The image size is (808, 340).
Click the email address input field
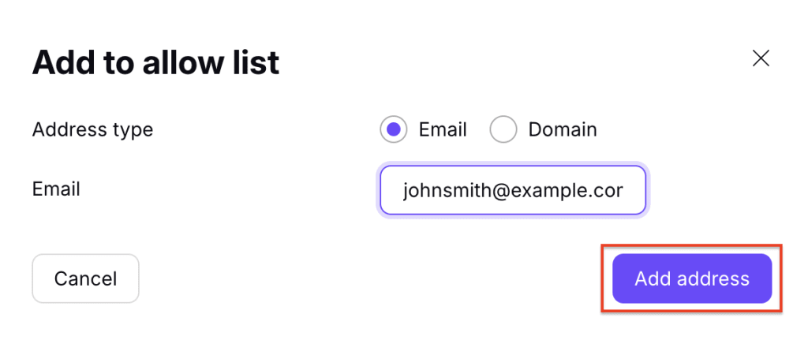tap(513, 190)
